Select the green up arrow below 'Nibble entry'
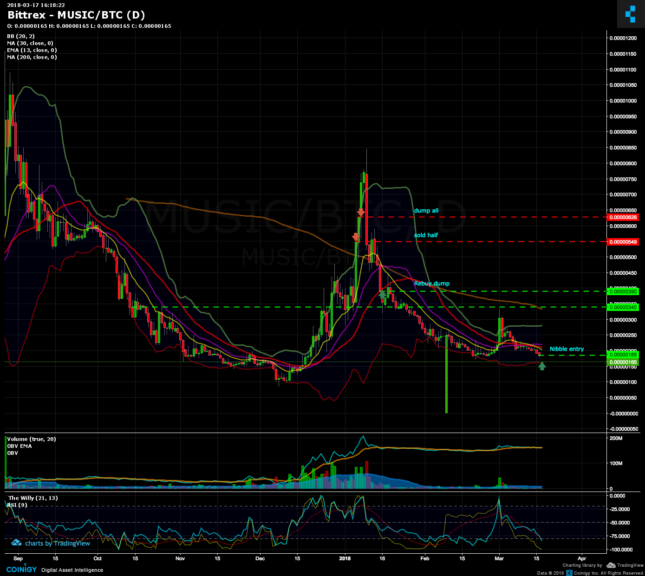This screenshot has height=576, width=645. [542, 366]
